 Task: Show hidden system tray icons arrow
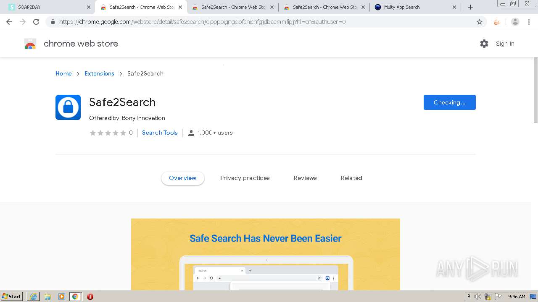[469, 297]
